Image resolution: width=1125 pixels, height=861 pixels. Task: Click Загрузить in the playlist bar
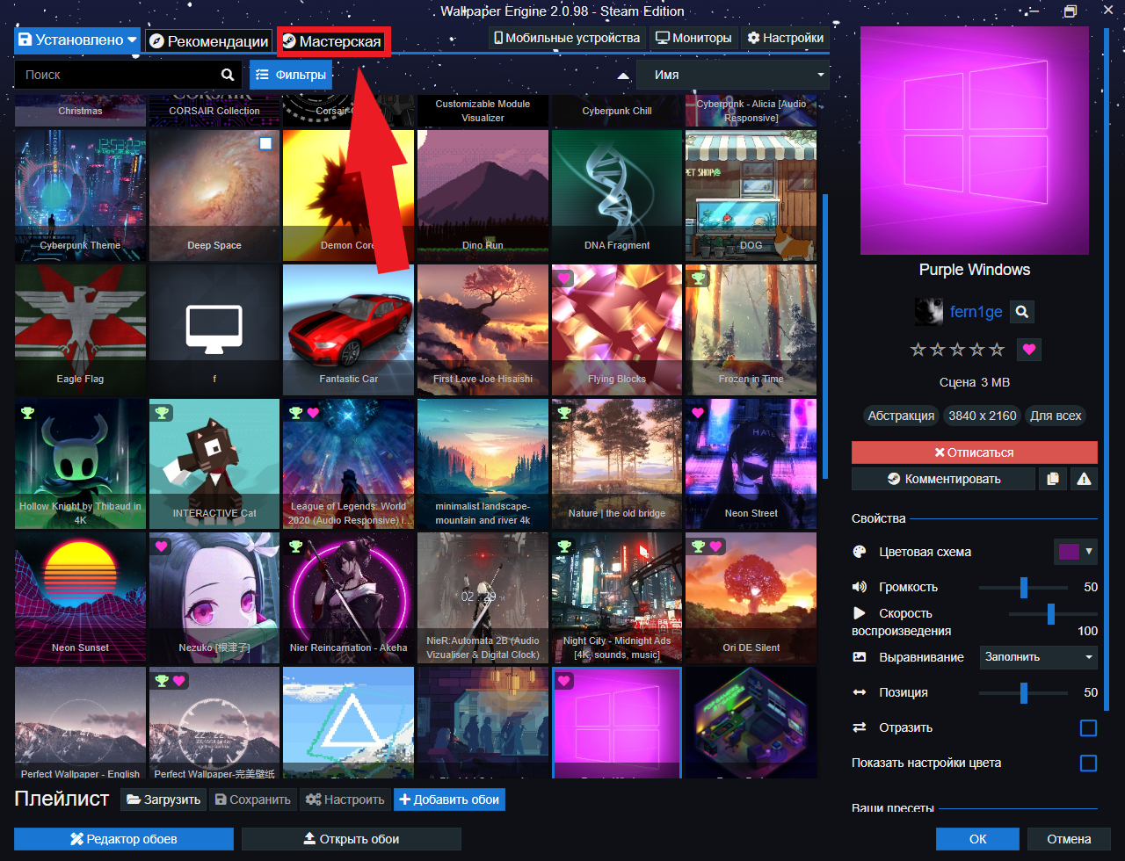pos(163,799)
